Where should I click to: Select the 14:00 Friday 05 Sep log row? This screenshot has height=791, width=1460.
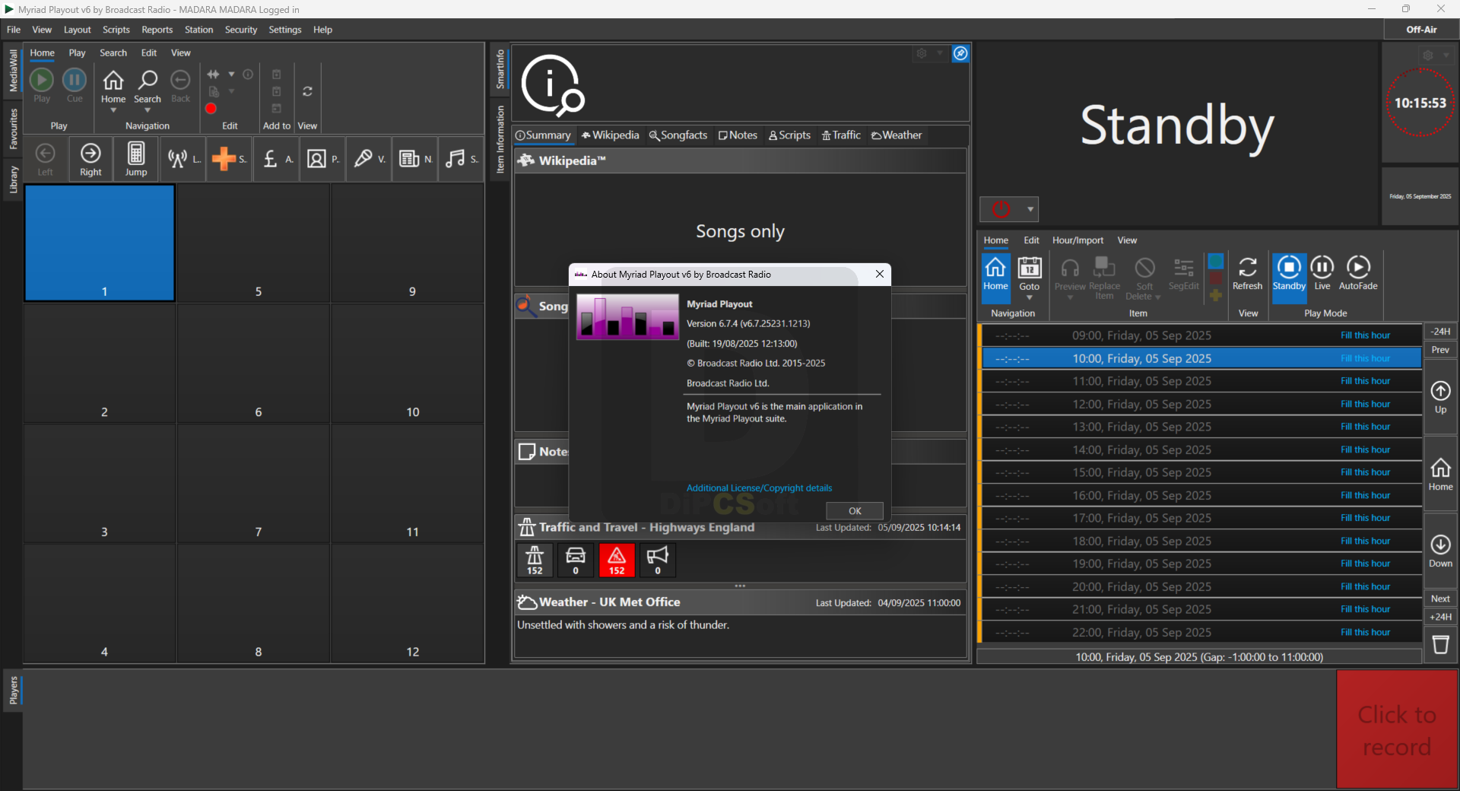coord(1201,450)
